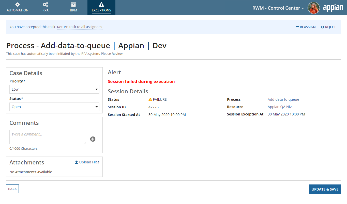The width and height of the screenshot is (347, 204).
Task: Open the Appian QA Niv resource link
Action: [x=280, y=107]
